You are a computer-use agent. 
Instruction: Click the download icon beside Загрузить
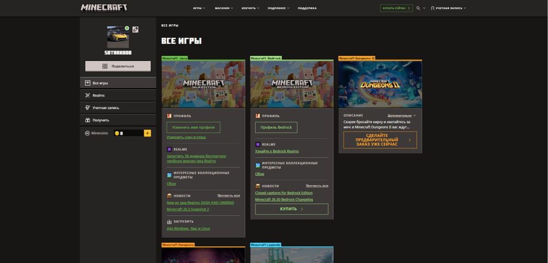pyautogui.click(x=169, y=221)
